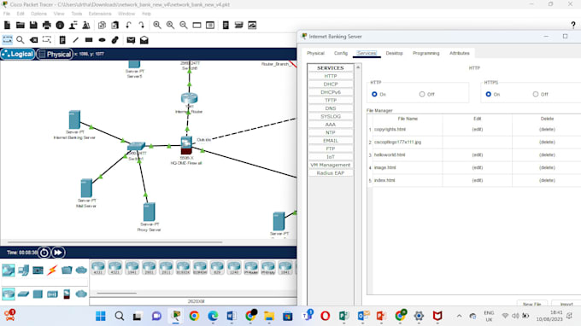
Task: Pick the 2901 router from device list
Action: [149, 267]
